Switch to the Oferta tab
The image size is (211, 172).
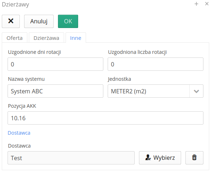point(14,38)
